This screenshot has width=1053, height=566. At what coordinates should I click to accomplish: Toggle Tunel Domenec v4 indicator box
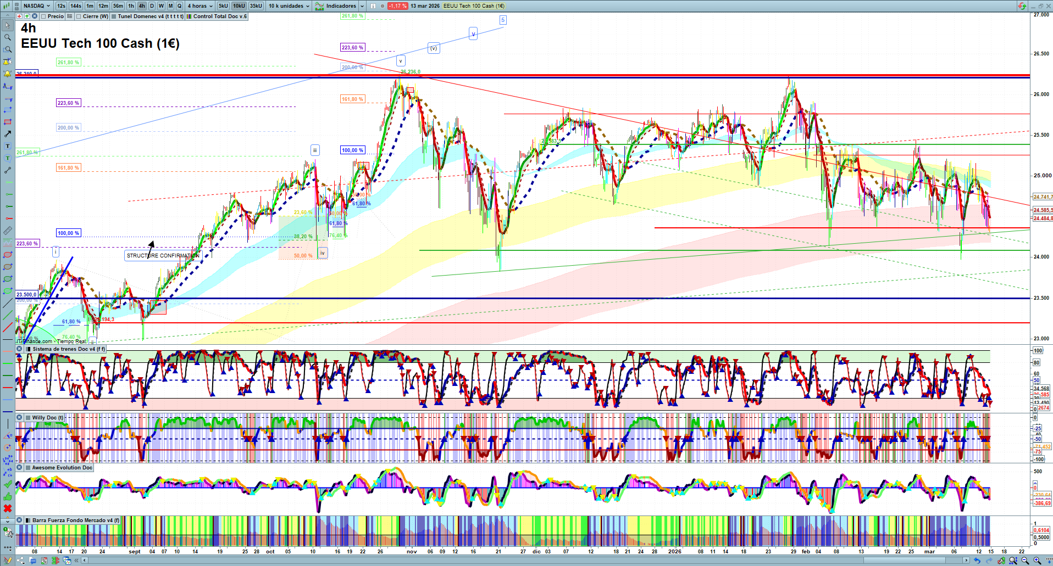point(114,16)
